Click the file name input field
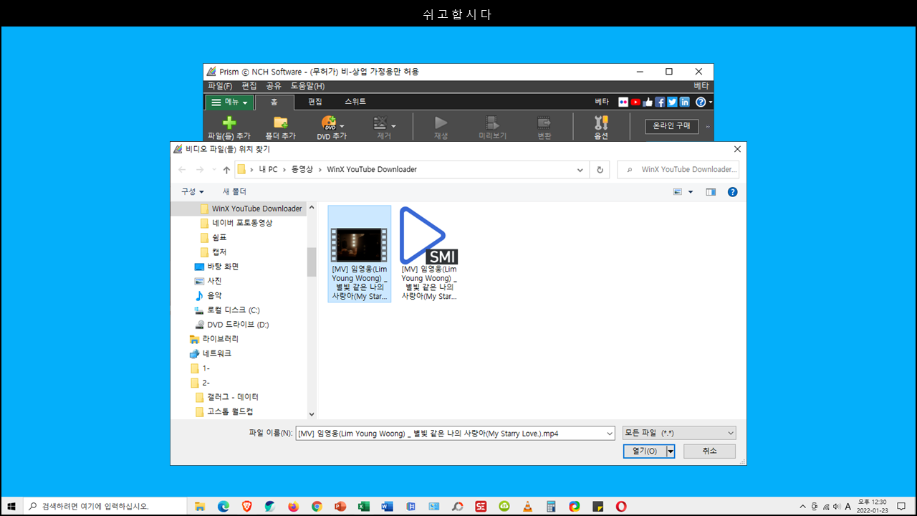The image size is (917, 516). (450, 433)
